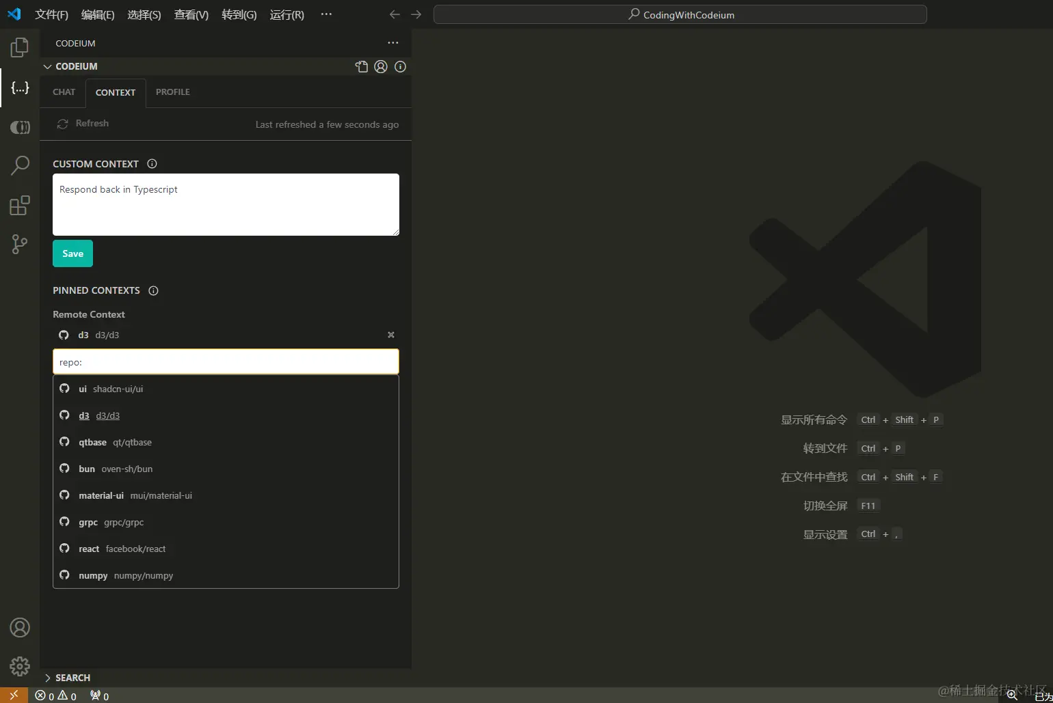Open the 编辑(E) menu
The height and width of the screenshot is (703, 1053).
click(98, 14)
